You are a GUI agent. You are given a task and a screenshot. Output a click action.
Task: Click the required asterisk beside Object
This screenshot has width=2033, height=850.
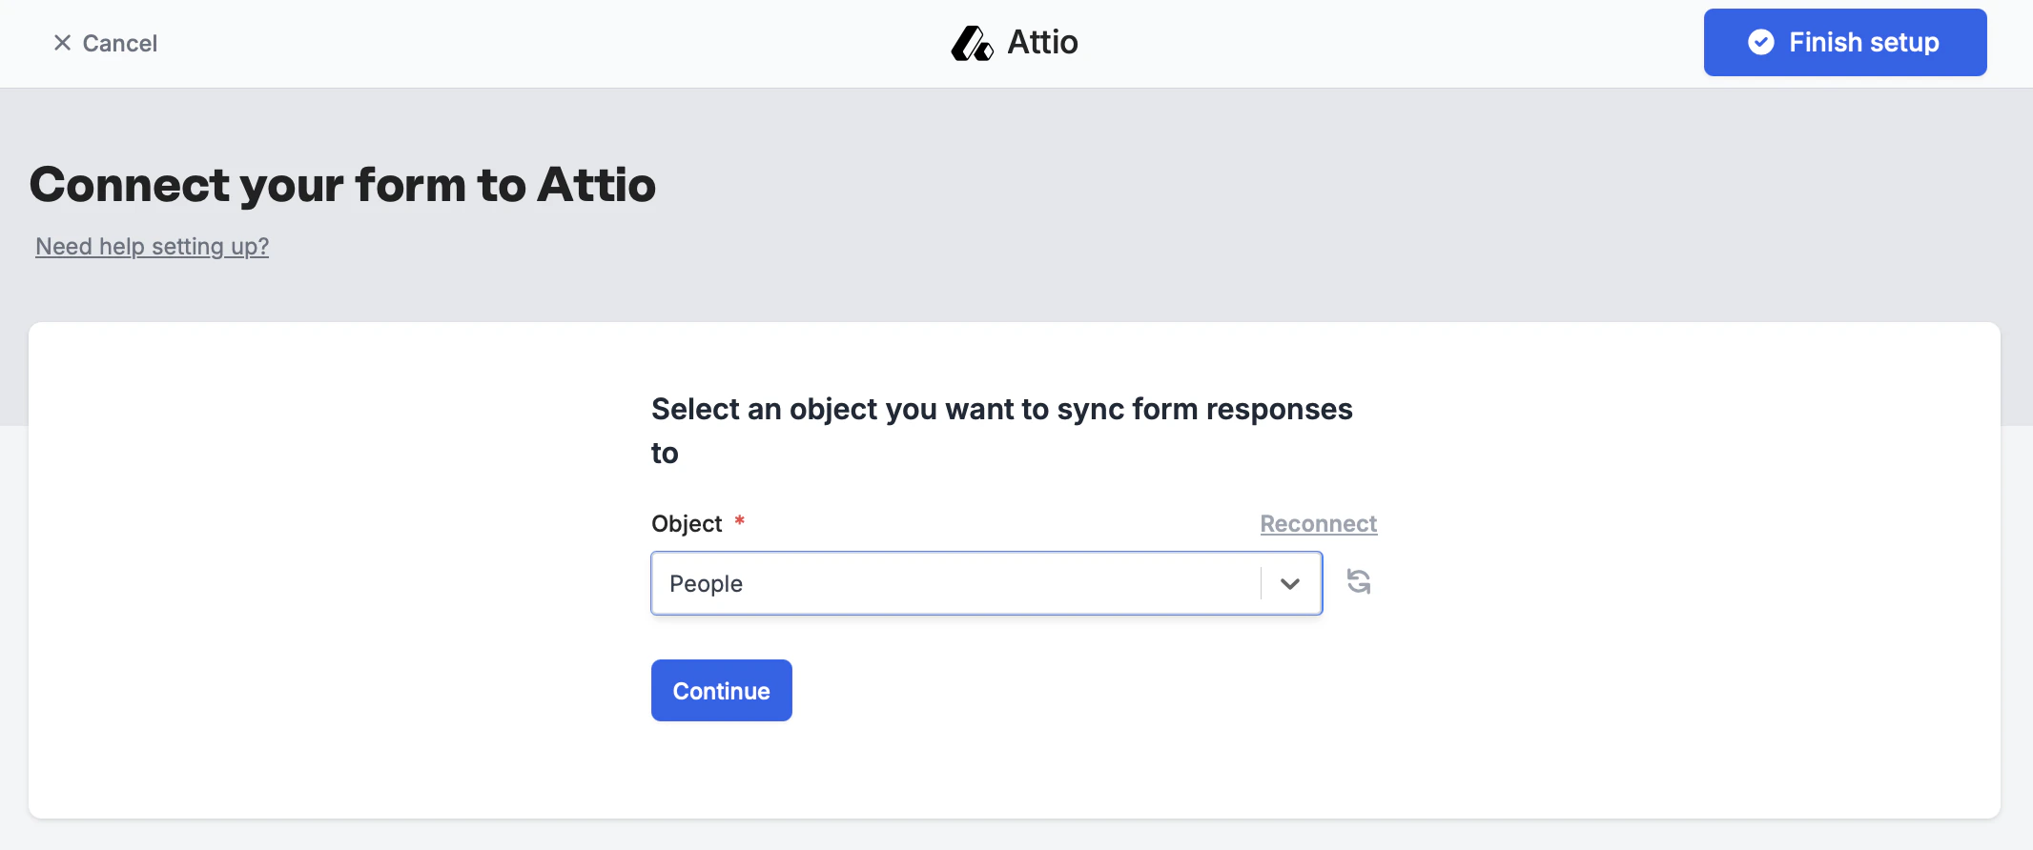[739, 522]
